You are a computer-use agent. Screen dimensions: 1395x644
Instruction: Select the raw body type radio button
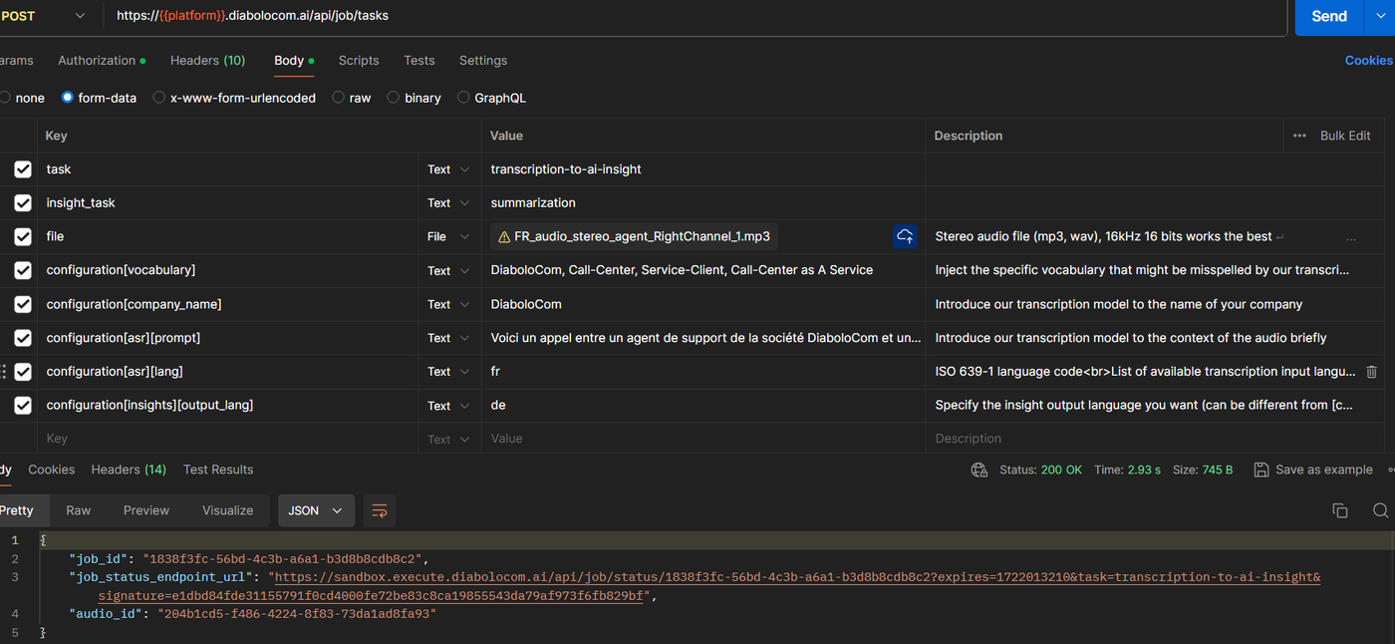tap(339, 98)
